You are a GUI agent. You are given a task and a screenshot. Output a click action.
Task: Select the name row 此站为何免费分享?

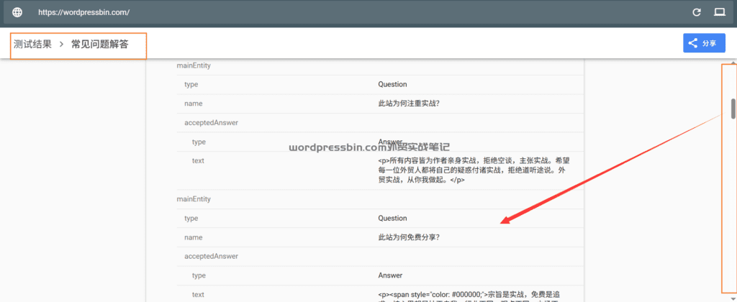point(408,237)
